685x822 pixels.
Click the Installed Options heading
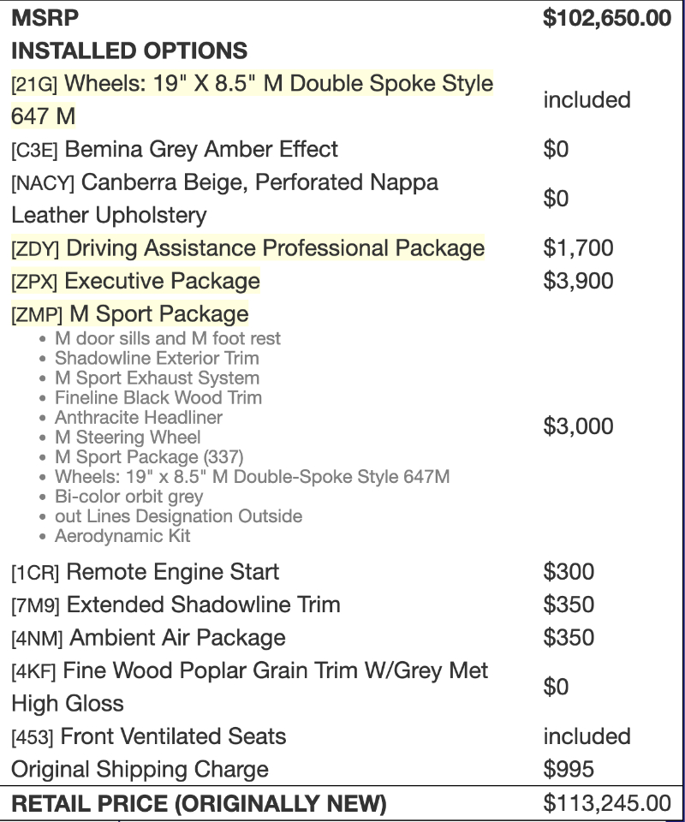coord(129,51)
